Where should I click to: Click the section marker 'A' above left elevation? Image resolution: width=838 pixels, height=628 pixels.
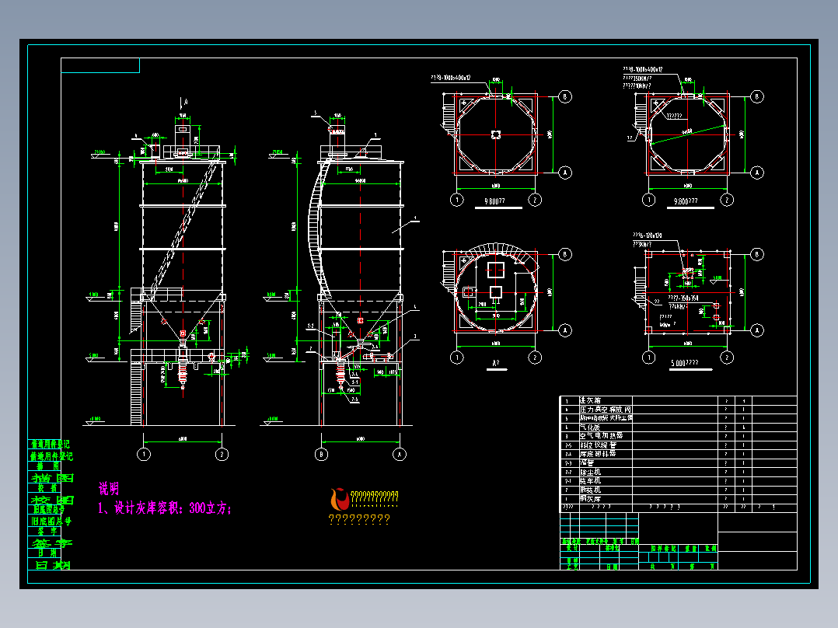pos(185,102)
